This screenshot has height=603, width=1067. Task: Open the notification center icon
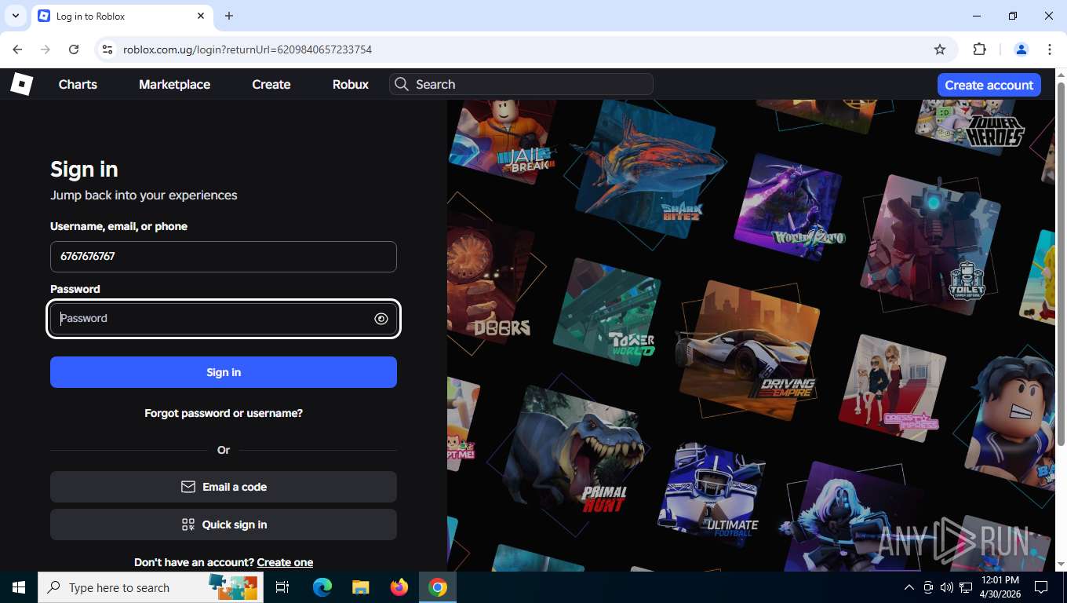tap(1041, 587)
